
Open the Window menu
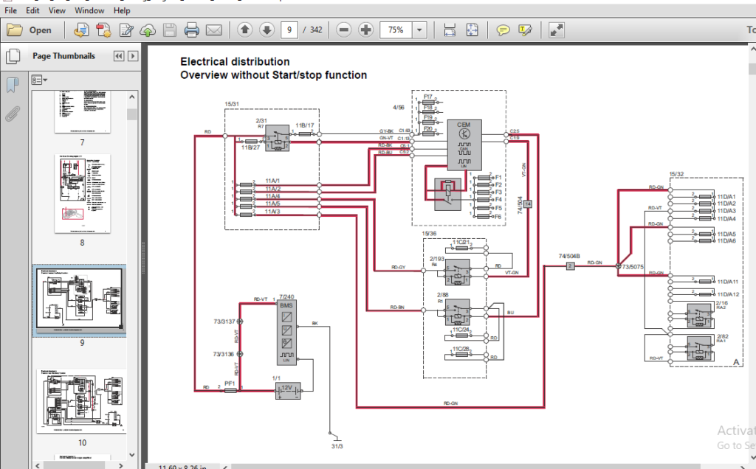[89, 10]
